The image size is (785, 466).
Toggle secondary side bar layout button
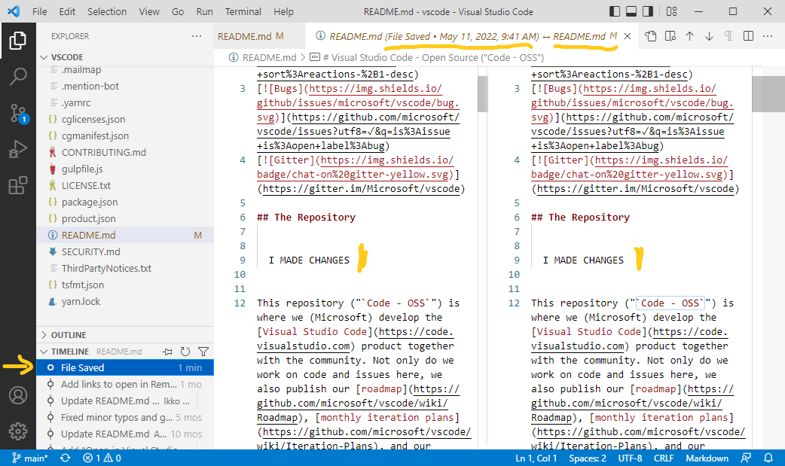coord(648,11)
